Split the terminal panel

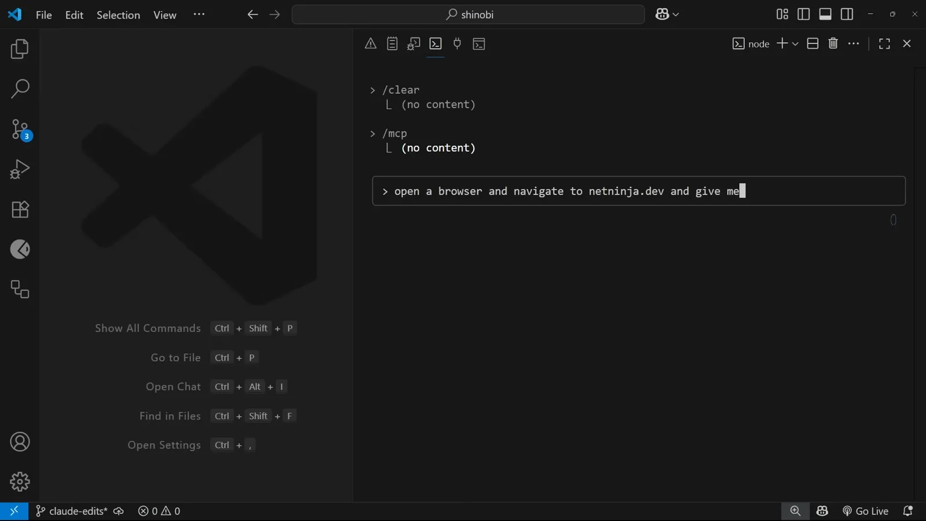pos(813,43)
